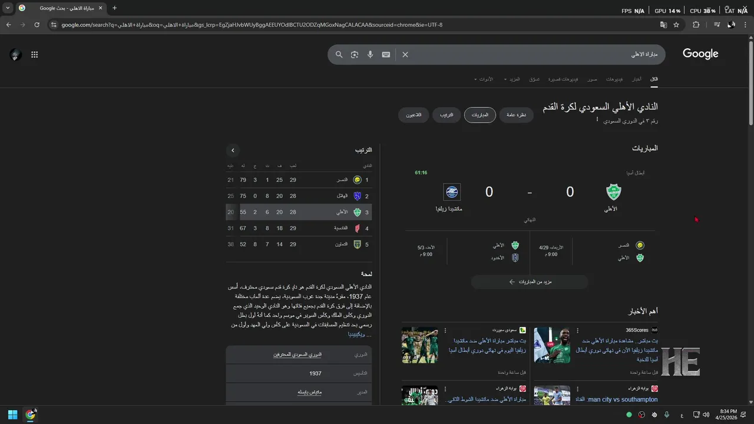Open the Al-Nassr vs Al-Ahli 4/29 fixture
The width and height of the screenshot is (754, 424).
coord(592,251)
